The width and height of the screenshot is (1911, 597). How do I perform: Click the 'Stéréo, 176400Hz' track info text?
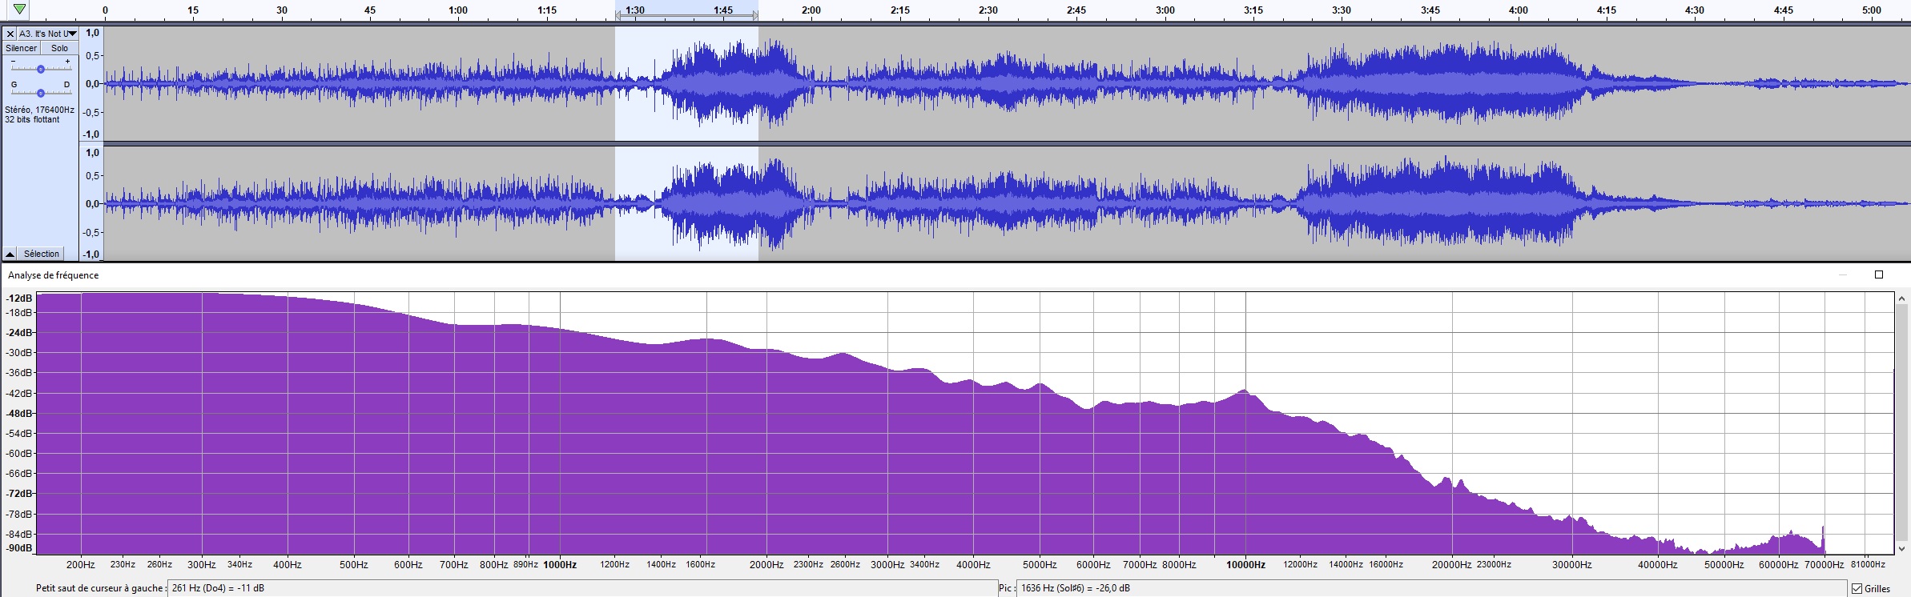click(39, 110)
